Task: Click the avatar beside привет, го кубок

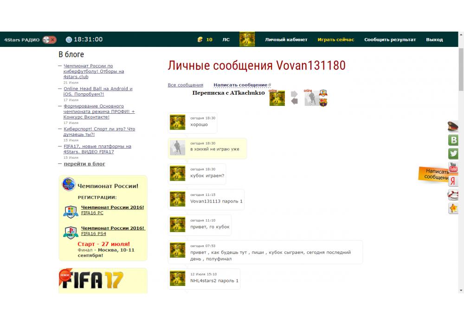Action: (x=178, y=225)
